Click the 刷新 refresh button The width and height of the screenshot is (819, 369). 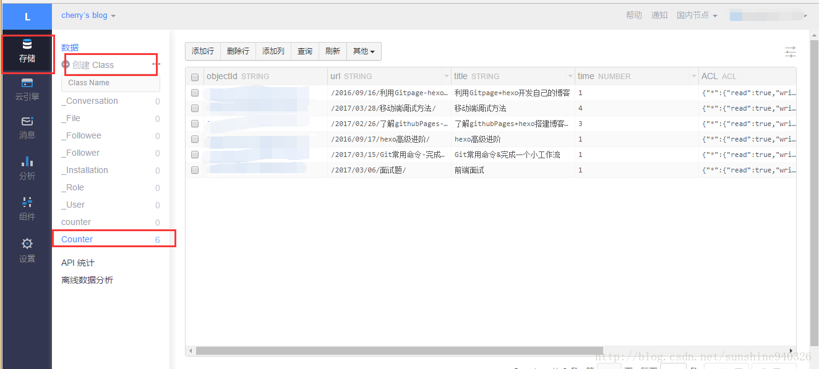click(333, 51)
